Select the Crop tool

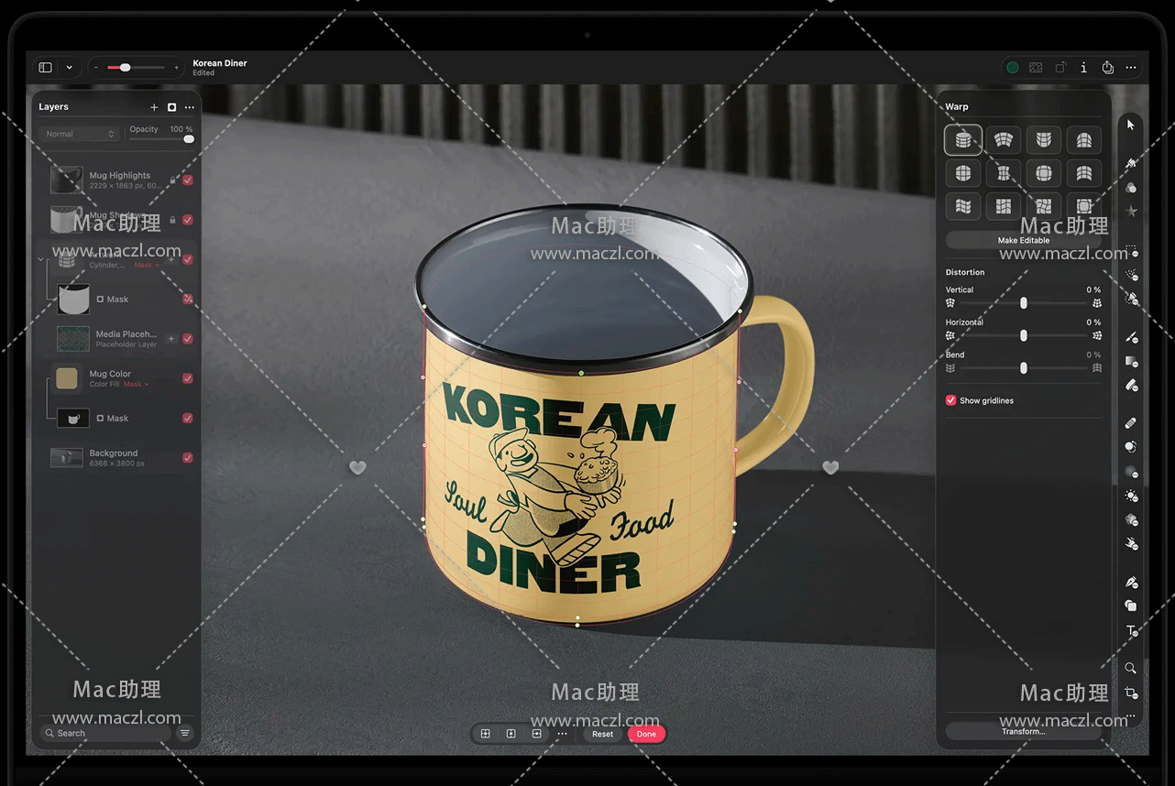point(1131,693)
